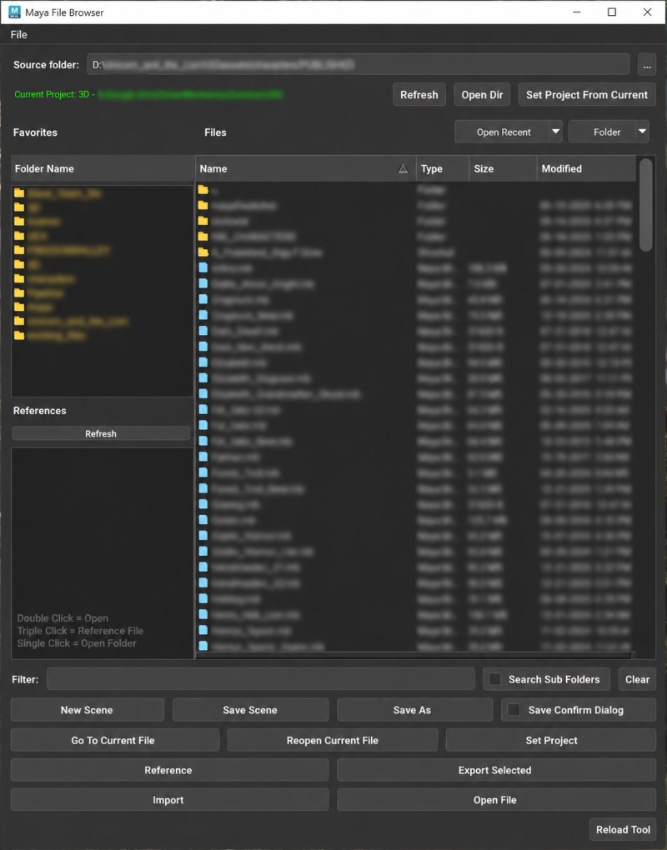Click the Set Project button
The image size is (667, 850).
click(x=551, y=741)
